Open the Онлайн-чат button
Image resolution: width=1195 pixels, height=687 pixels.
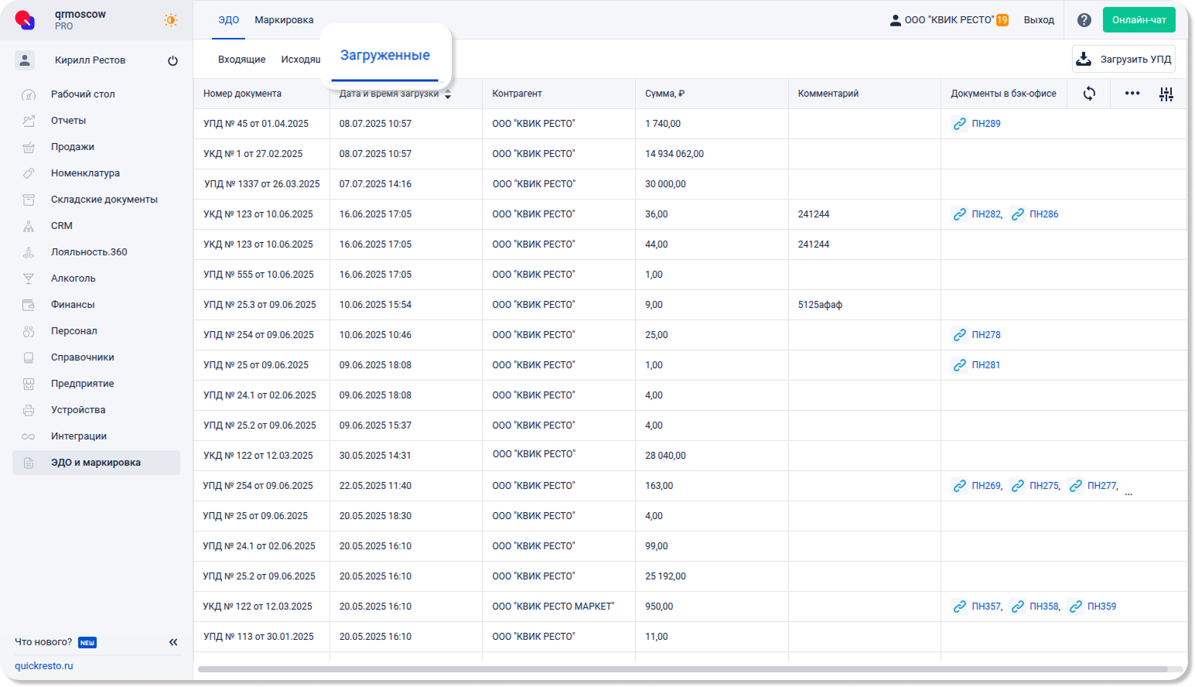tap(1139, 20)
